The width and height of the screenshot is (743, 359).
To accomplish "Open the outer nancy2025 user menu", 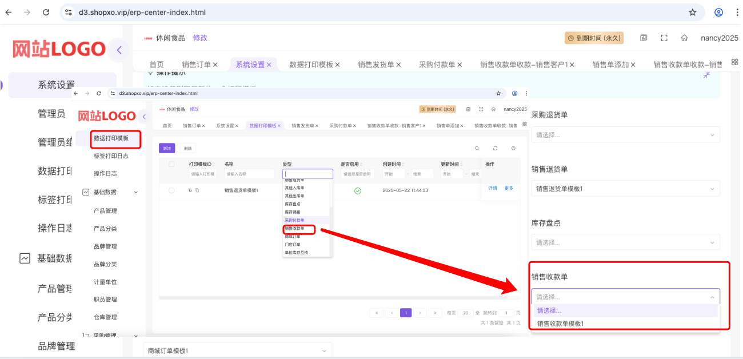I will 720,38.
